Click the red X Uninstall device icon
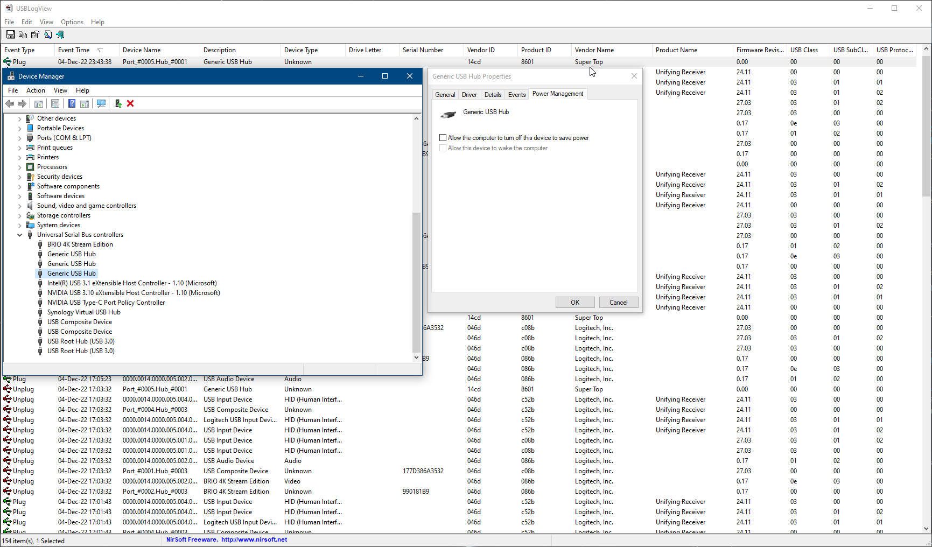Screen dimensions: 932x547 (130, 103)
